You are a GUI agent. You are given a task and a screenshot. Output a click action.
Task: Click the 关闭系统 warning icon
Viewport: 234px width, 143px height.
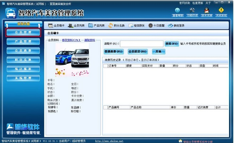pos(221,10)
